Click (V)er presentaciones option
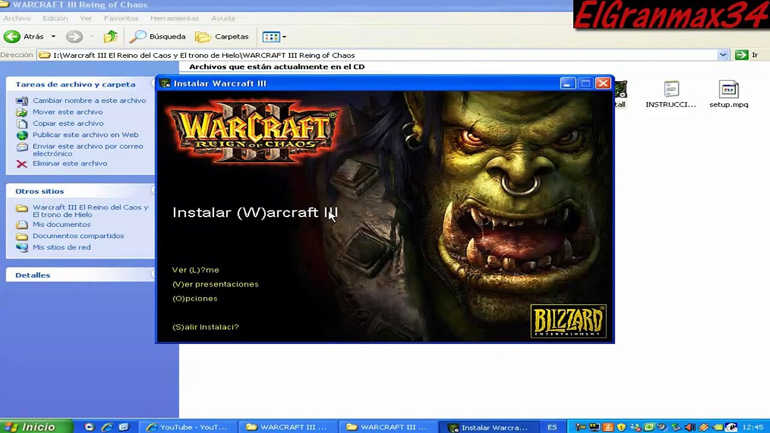This screenshot has height=433, width=770. (215, 284)
